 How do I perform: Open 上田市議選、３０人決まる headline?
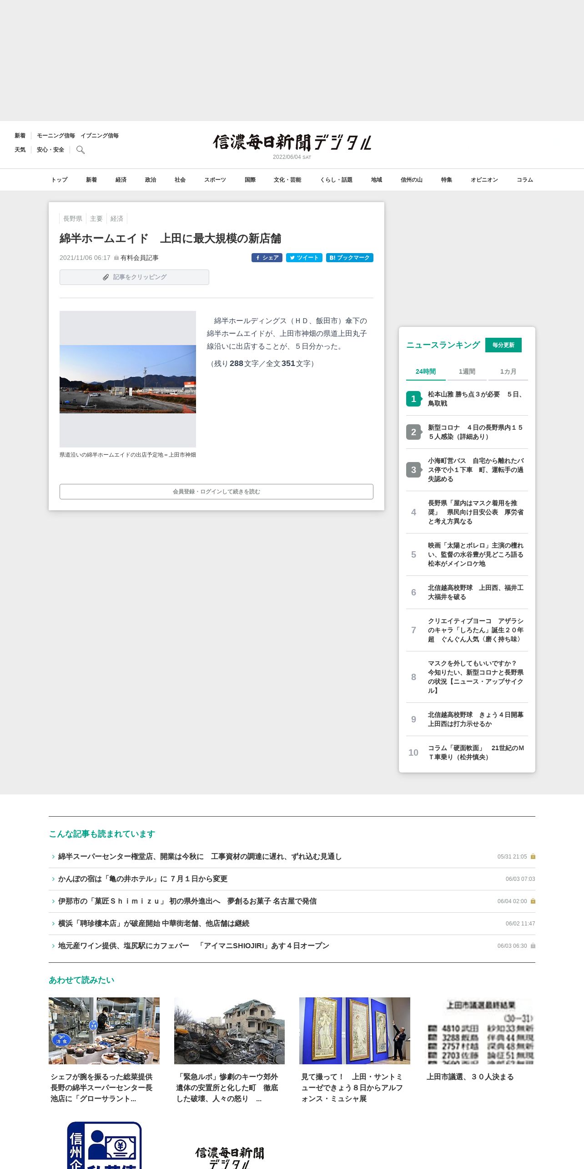(470, 1077)
